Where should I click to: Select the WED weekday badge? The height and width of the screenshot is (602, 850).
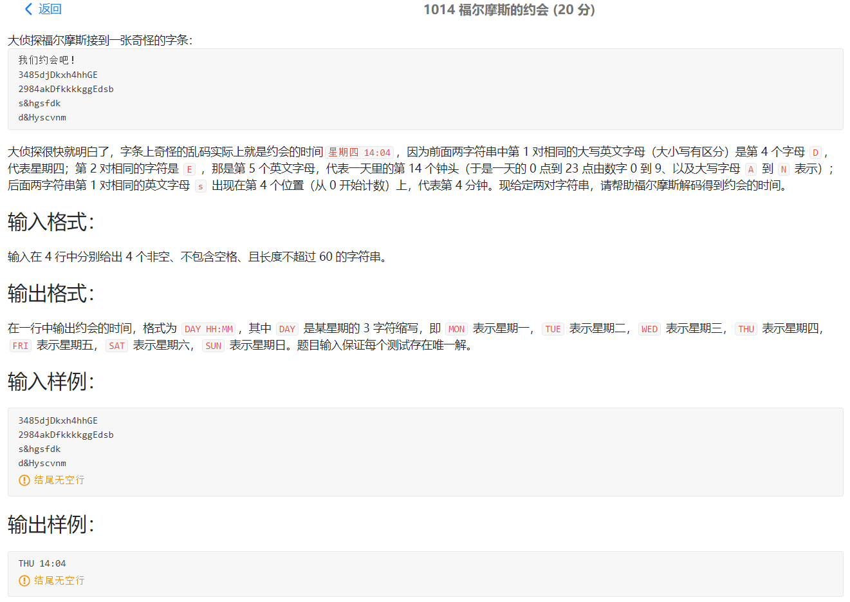coord(649,328)
